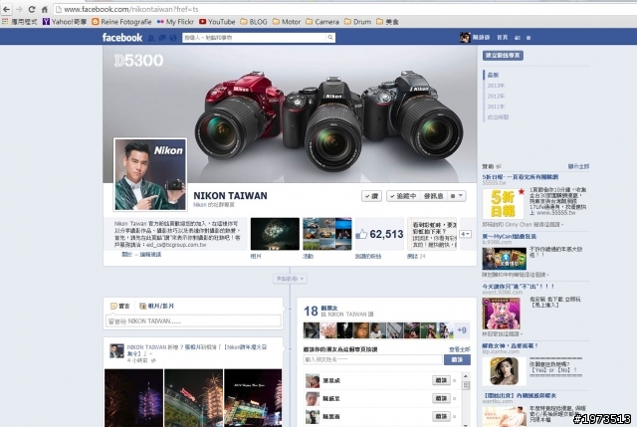Click the 62,513 likes box
This screenshot has height=427, width=637.
(x=379, y=234)
